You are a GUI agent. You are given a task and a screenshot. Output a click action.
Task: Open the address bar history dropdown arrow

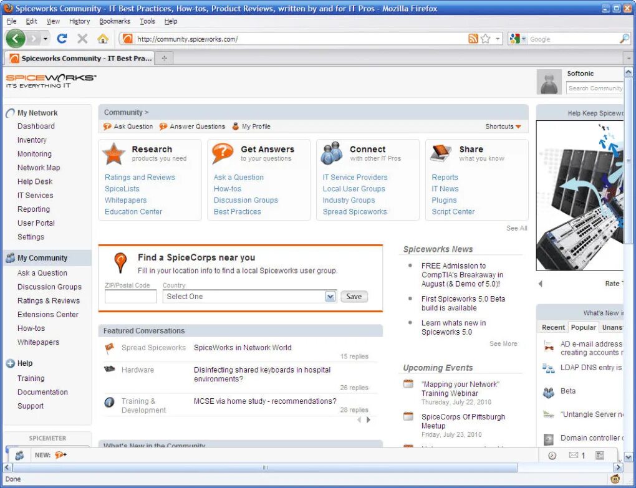pos(498,39)
